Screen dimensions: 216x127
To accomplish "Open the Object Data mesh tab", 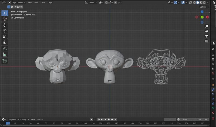I will [x=213, y=108].
